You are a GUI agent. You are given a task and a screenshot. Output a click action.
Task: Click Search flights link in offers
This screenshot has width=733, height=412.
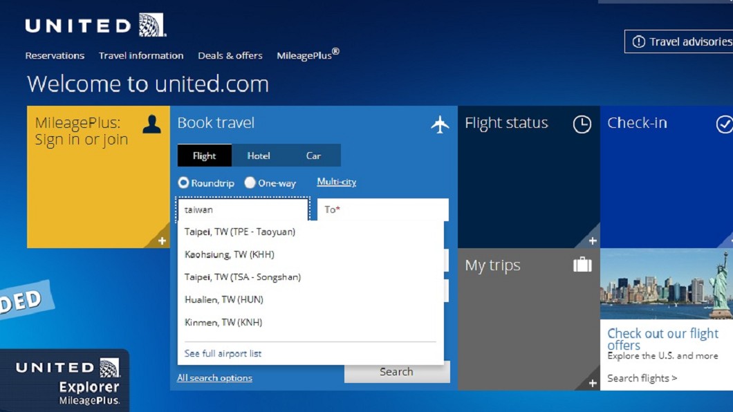click(x=642, y=378)
